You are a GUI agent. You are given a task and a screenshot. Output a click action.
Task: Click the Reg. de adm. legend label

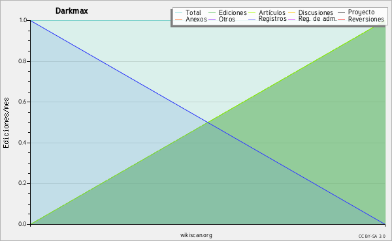318,19
